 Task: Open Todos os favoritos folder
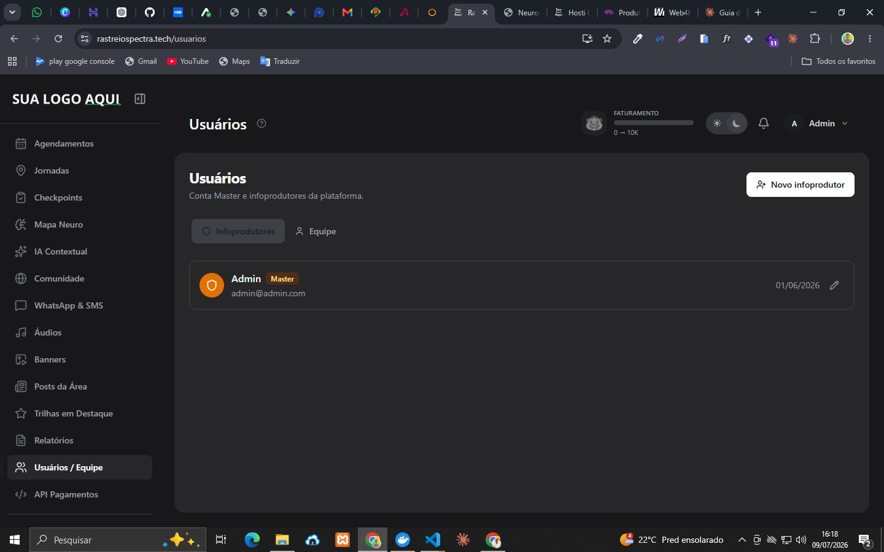[839, 61]
